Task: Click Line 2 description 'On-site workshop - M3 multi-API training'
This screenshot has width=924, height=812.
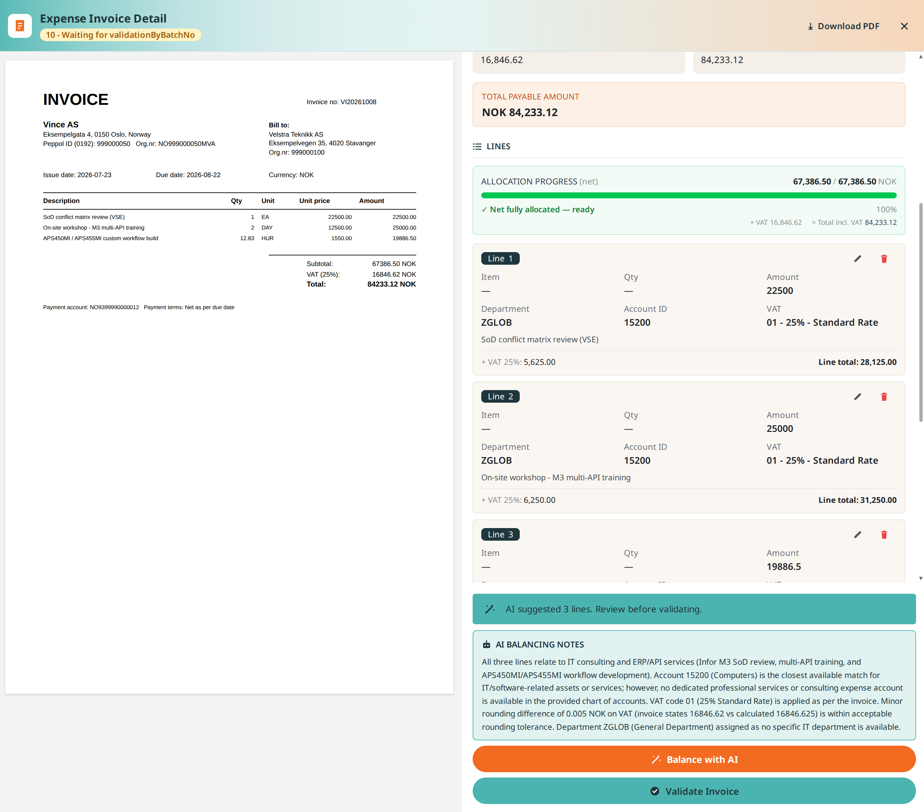Action: 556,477
